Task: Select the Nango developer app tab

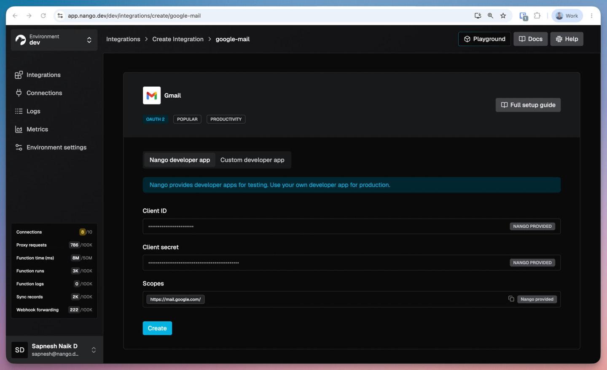Action: tap(180, 160)
